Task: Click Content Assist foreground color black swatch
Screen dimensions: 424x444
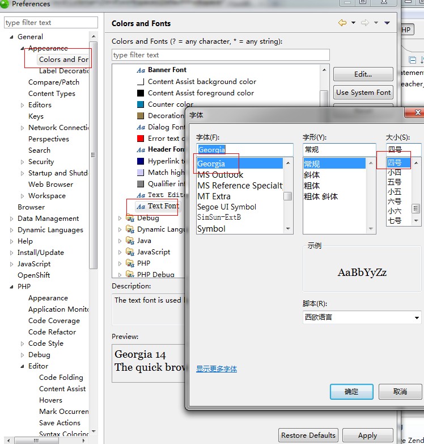Action: (141, 93)
